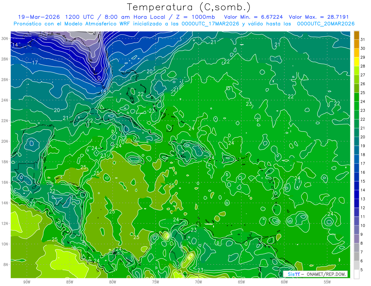Click the '14' contour label on the map
Viewport: 371px width, 286px height.
tap(15, 45)
